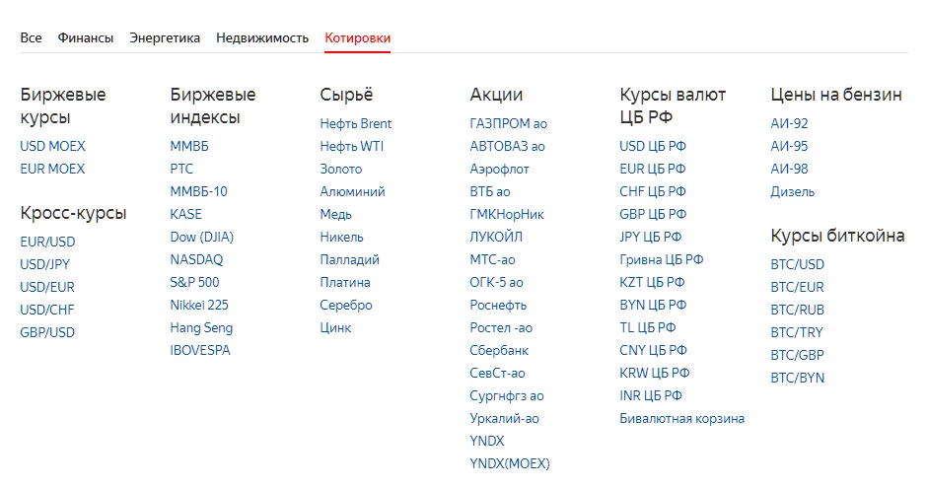
Task: Go to the Все tab
Action: (31, 37)
